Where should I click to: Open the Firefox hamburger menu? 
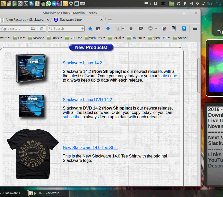click(x=195, y=28)
